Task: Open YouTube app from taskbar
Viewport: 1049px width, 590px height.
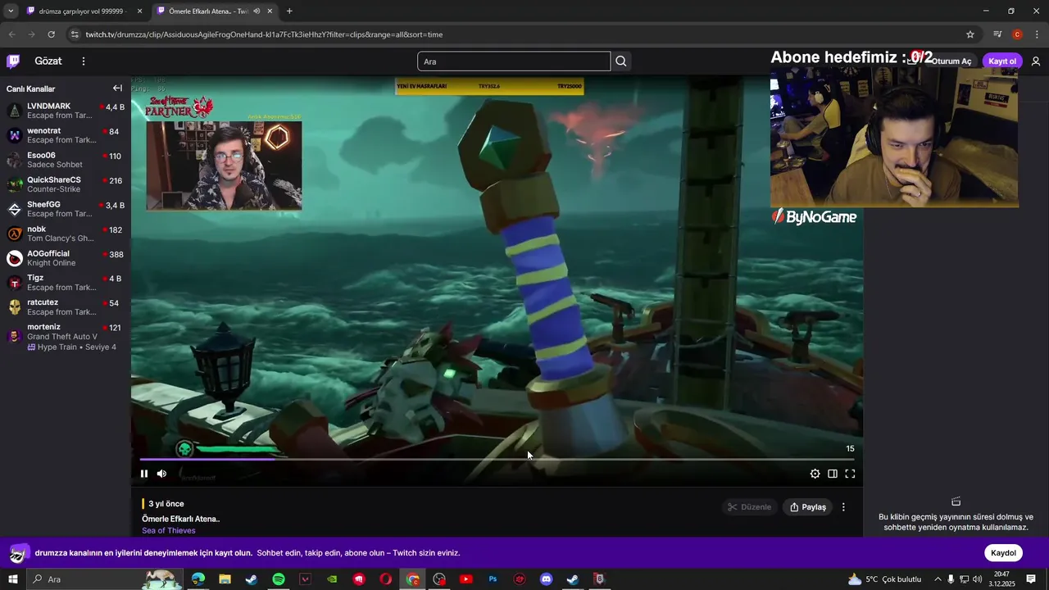Action: click(x=465, y=579)
